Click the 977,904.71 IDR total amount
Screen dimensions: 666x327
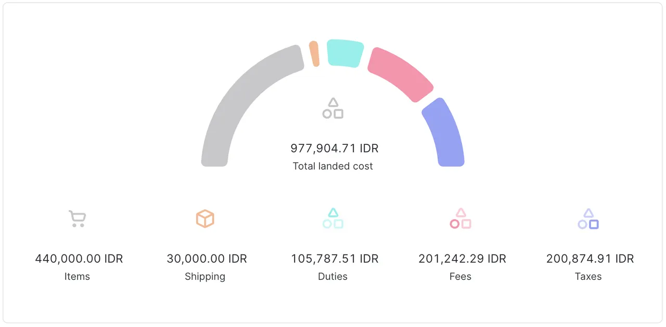tap(334, 148)
